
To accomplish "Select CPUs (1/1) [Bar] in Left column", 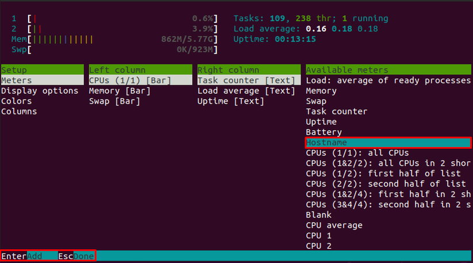I will point(141,81).
